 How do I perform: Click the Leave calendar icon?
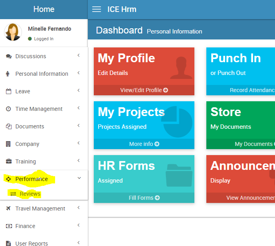(x=8, y=91)
